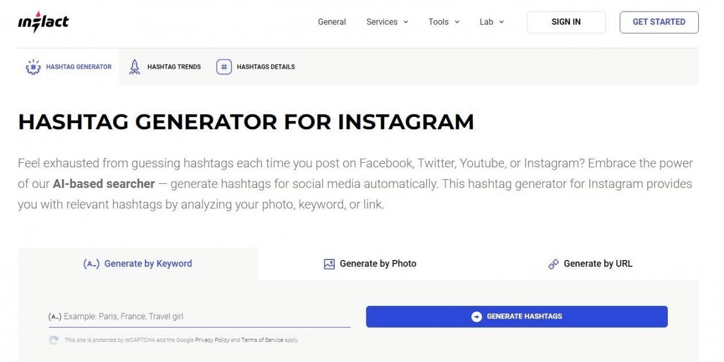Expand the Services dropdown menu

387,22
